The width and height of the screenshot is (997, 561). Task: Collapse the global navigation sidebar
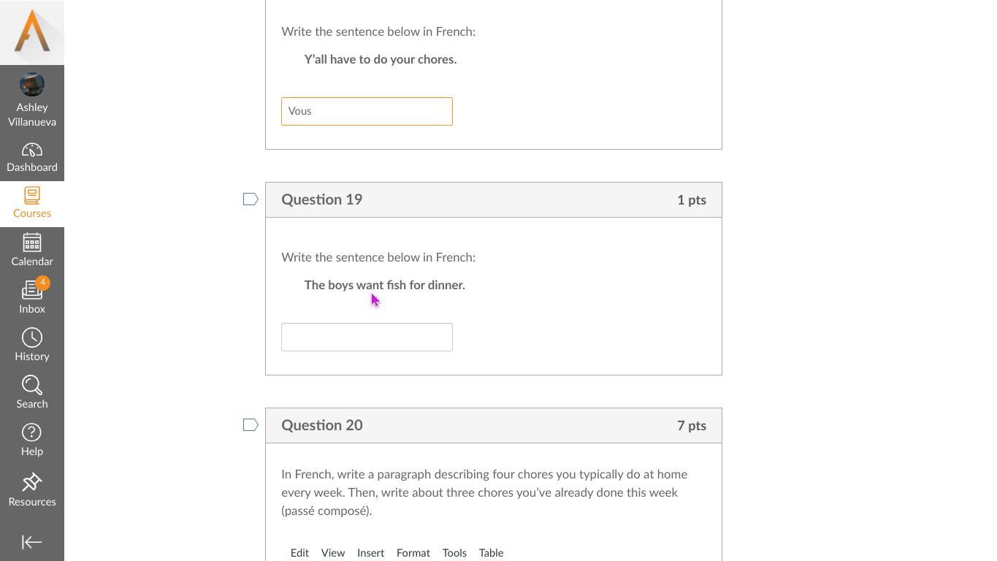pyautogui.click(x=32, y=542)
